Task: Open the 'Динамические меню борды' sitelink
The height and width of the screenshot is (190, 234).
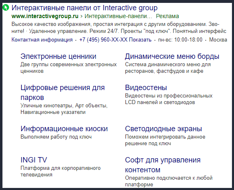Action: click(x=172, y=56)
